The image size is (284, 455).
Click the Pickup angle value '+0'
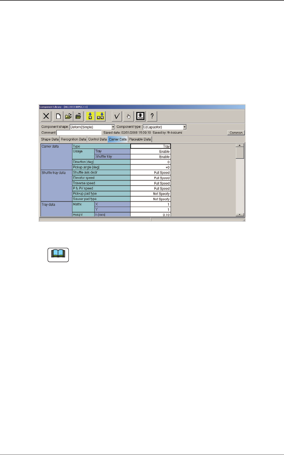click(151, 167)
